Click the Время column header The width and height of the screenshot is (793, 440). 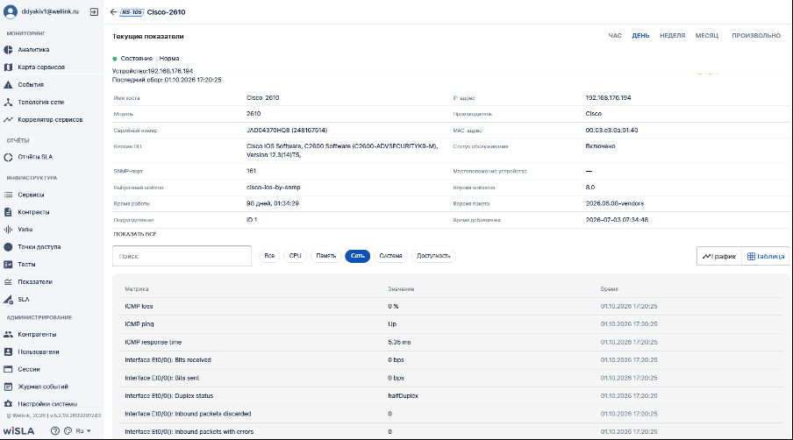(x=609, y=289)
